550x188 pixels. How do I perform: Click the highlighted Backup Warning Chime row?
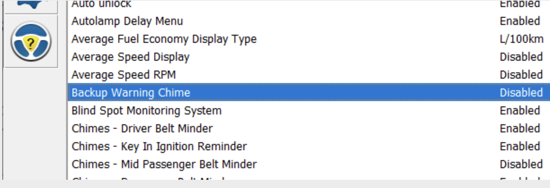[x=309, y=93]
